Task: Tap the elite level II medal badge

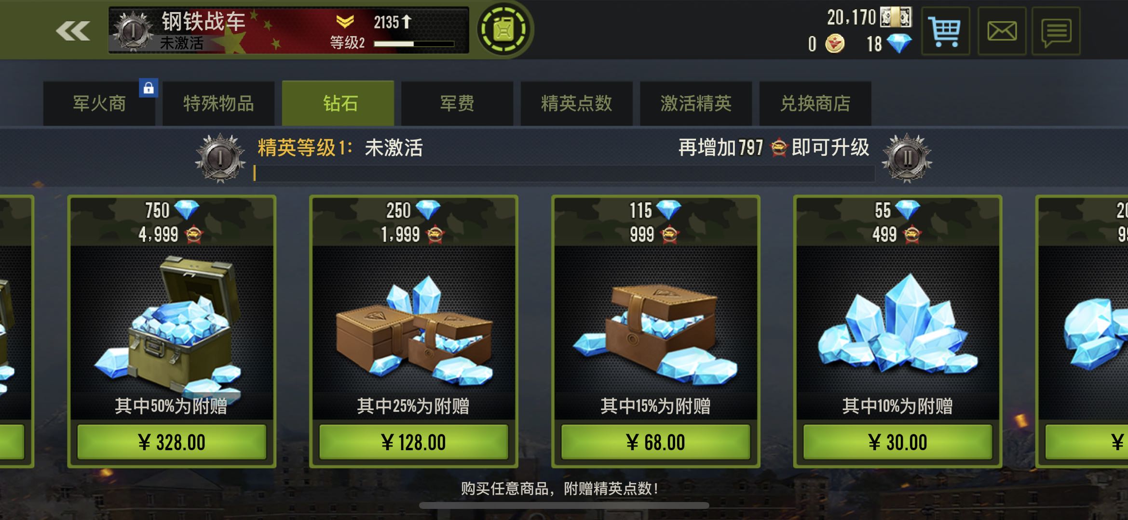Action: 907,158
